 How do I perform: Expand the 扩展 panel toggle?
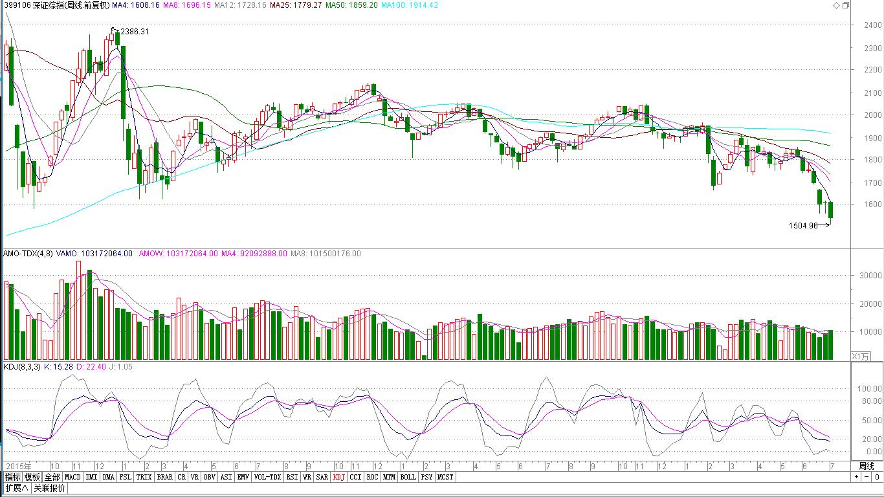click(x=17, y=488)
